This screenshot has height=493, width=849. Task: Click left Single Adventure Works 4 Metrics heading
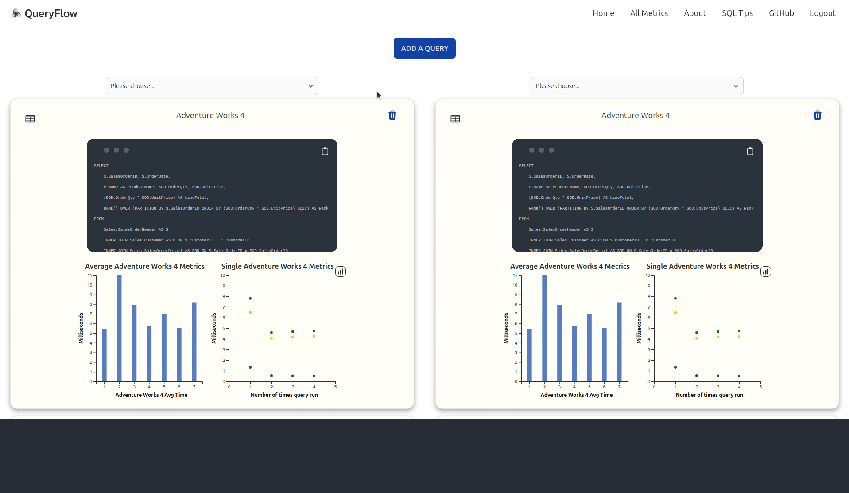(x=277, y=266)
